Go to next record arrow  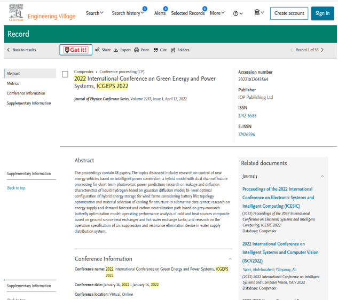tap(323, 50)
